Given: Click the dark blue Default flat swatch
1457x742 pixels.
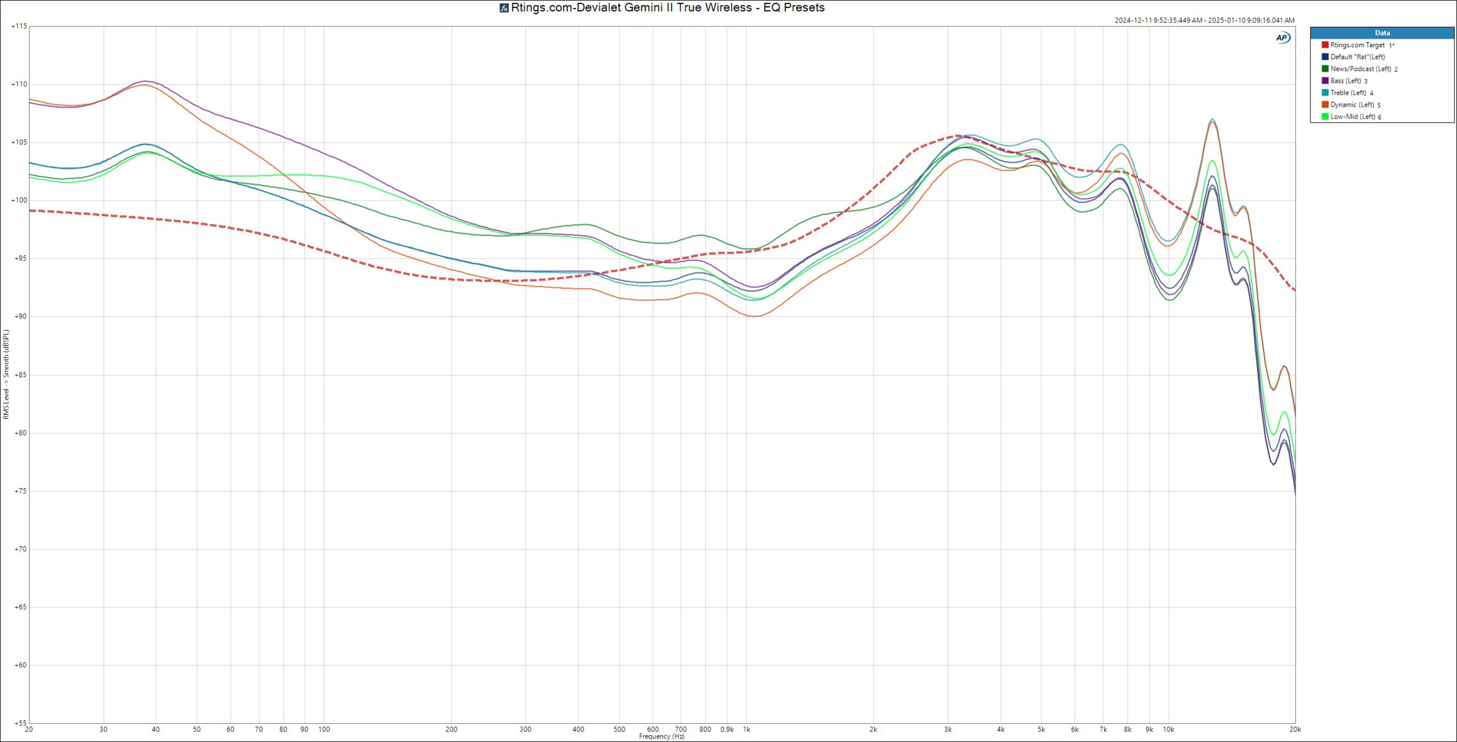Looking at the screenshot, I should coord(1325,57).
